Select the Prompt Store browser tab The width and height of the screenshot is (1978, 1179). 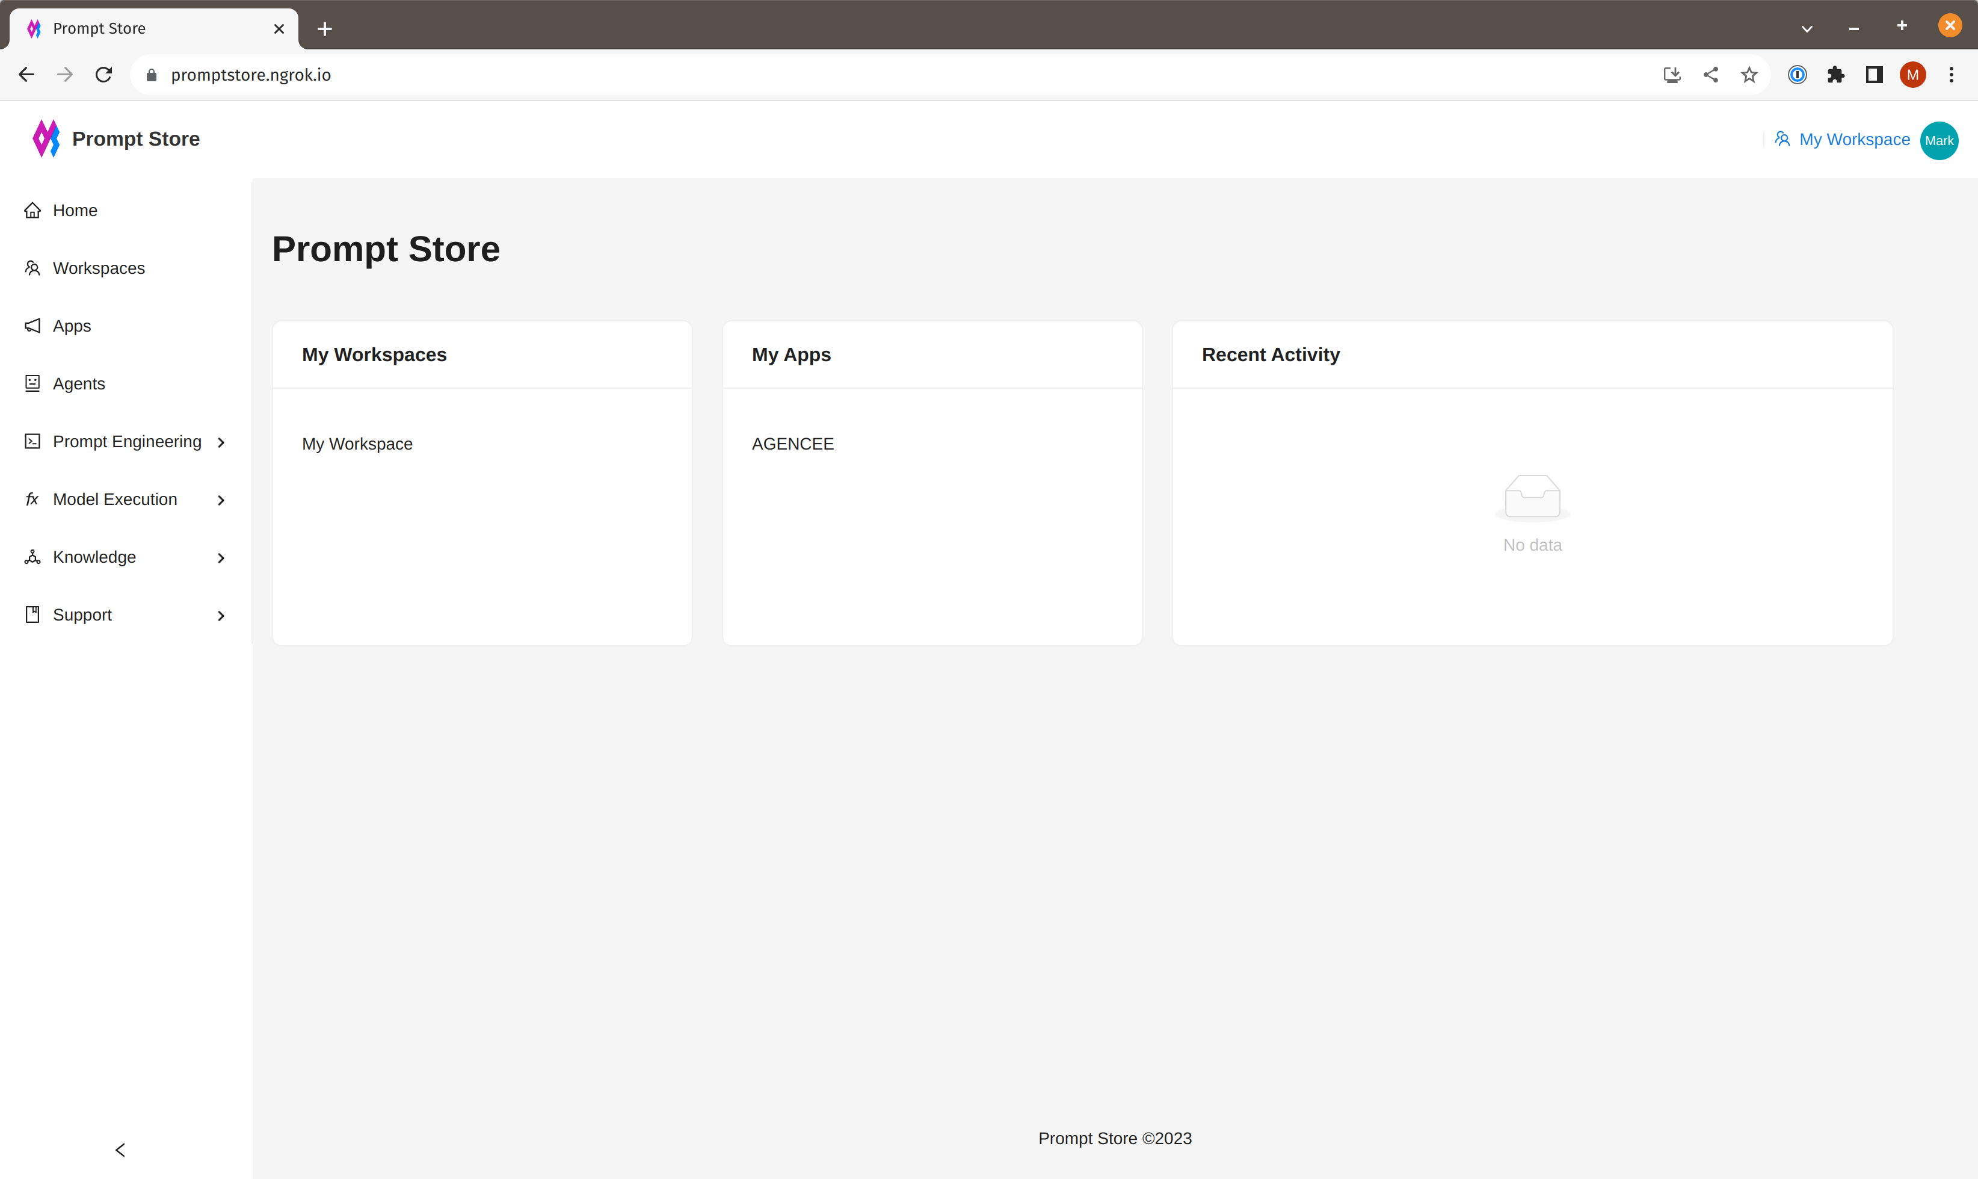coord(154,29)
